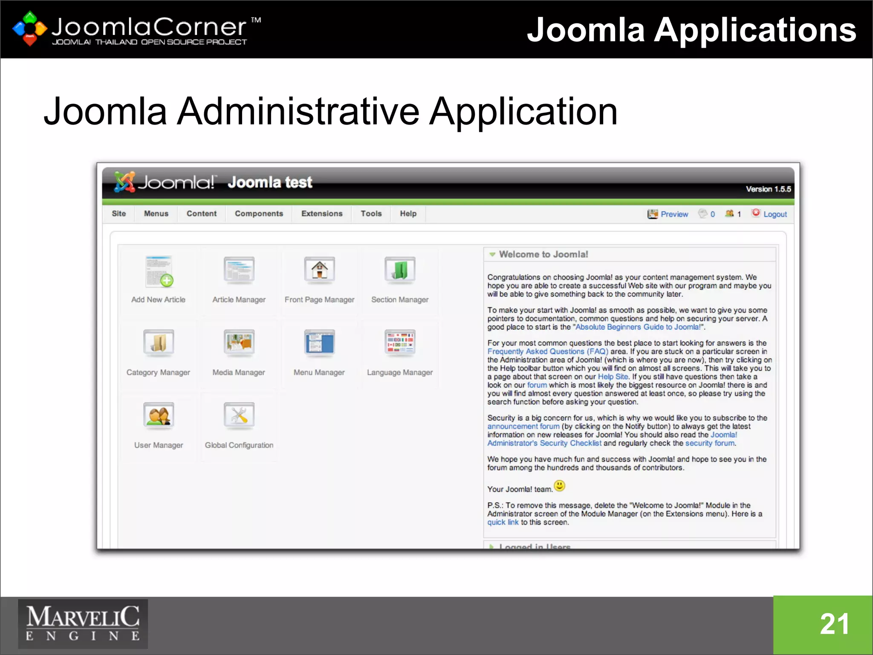
Task: Click the JoomlaCorner logo in slide header
Action: [x=136, y=29]
